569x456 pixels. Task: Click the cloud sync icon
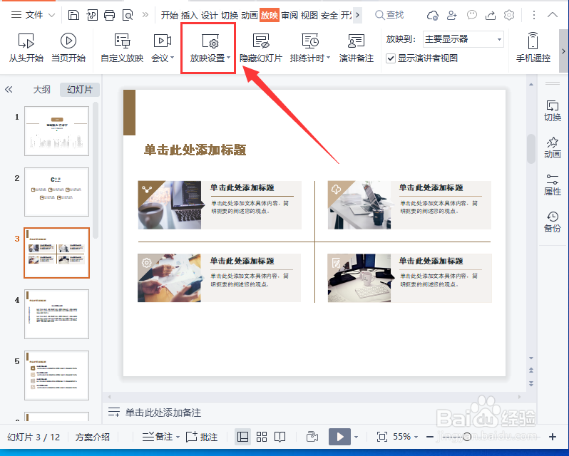tap(433, 15)
